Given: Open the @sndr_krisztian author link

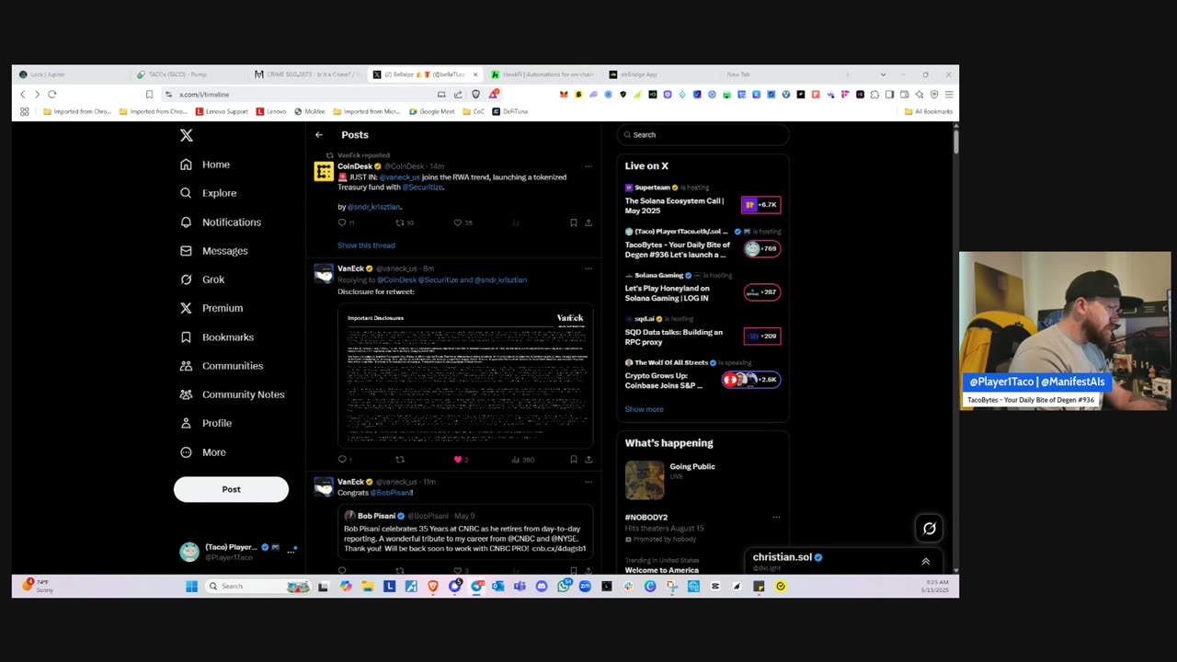Looking at the screenshot, I should (x=373, y=208).
